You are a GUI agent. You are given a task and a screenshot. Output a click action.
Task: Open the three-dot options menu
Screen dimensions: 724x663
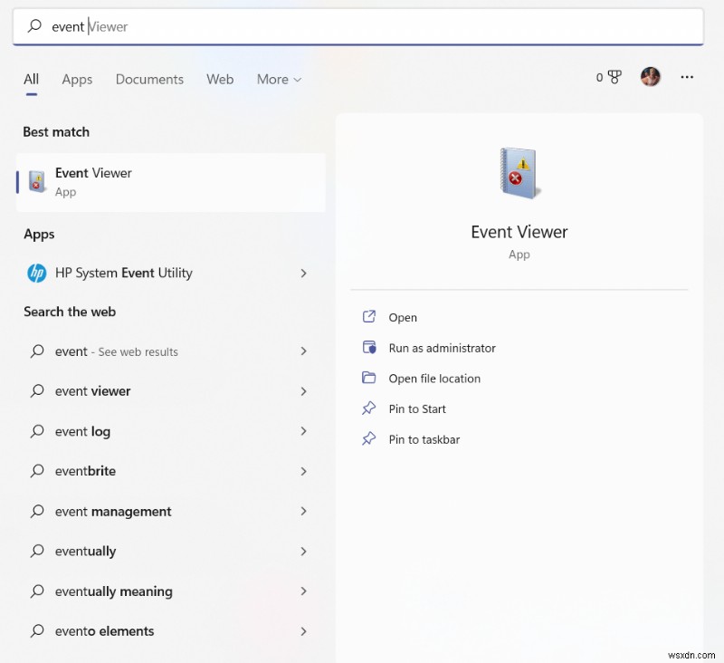(x=687, y=77)
